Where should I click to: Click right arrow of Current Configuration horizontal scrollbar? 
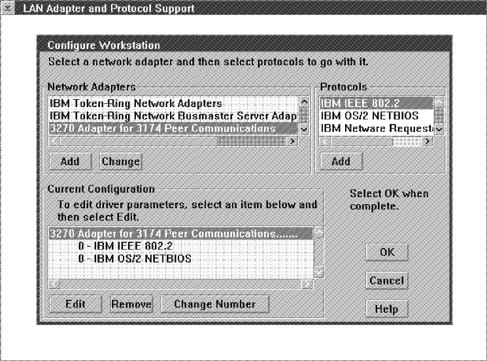(307, 284)
